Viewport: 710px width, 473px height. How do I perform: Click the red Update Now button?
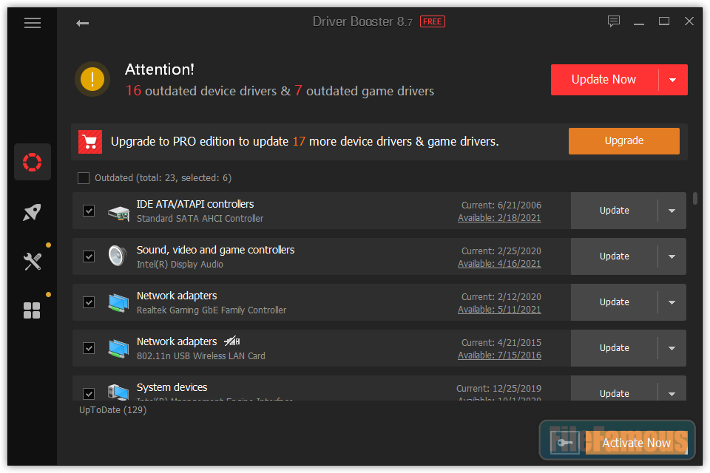pos(604,80)
